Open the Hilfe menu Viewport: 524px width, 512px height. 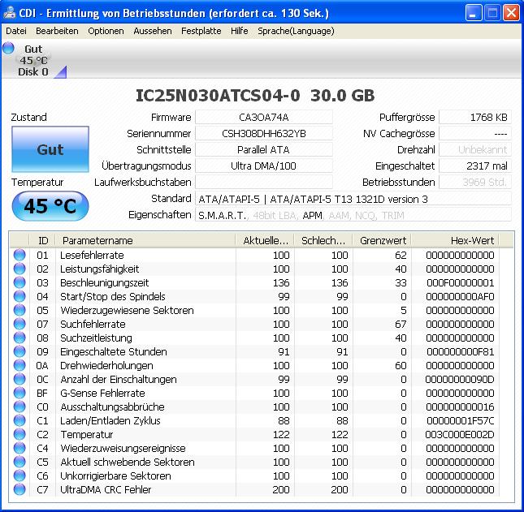click(240, 31)
